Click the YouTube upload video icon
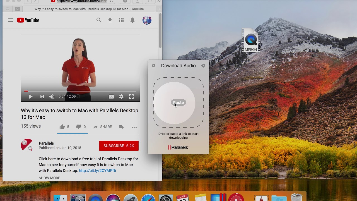 [x=110, y=20]
